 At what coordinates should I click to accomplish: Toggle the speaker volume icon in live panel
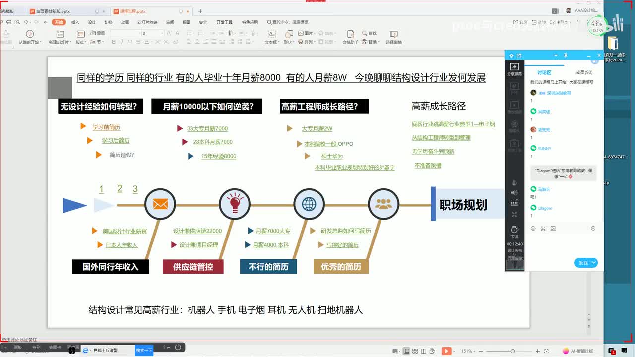pyautogui.click(x=514, y=192)
